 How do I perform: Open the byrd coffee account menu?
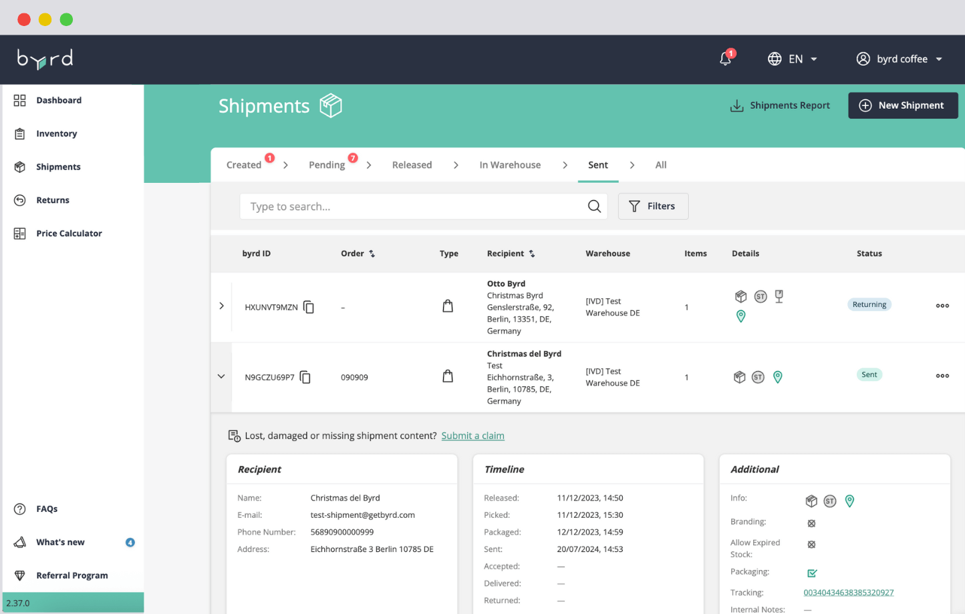[x=900, y=59]
